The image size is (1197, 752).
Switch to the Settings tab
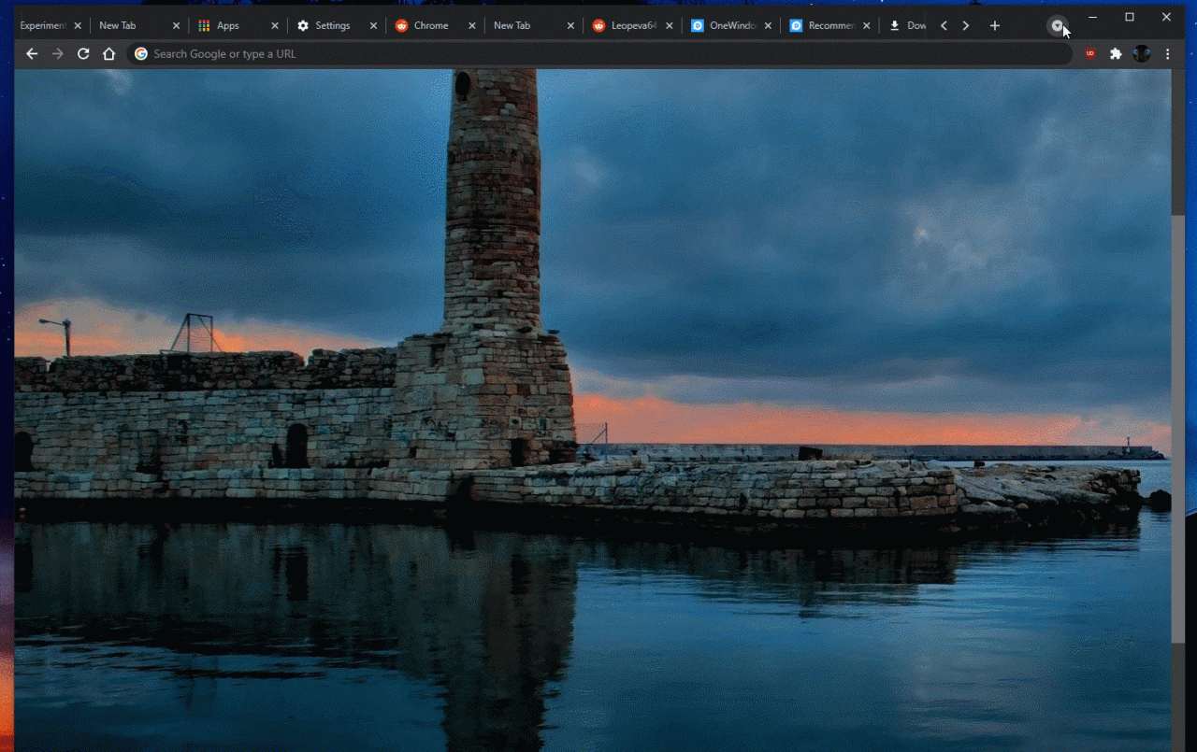click(332, 26)
